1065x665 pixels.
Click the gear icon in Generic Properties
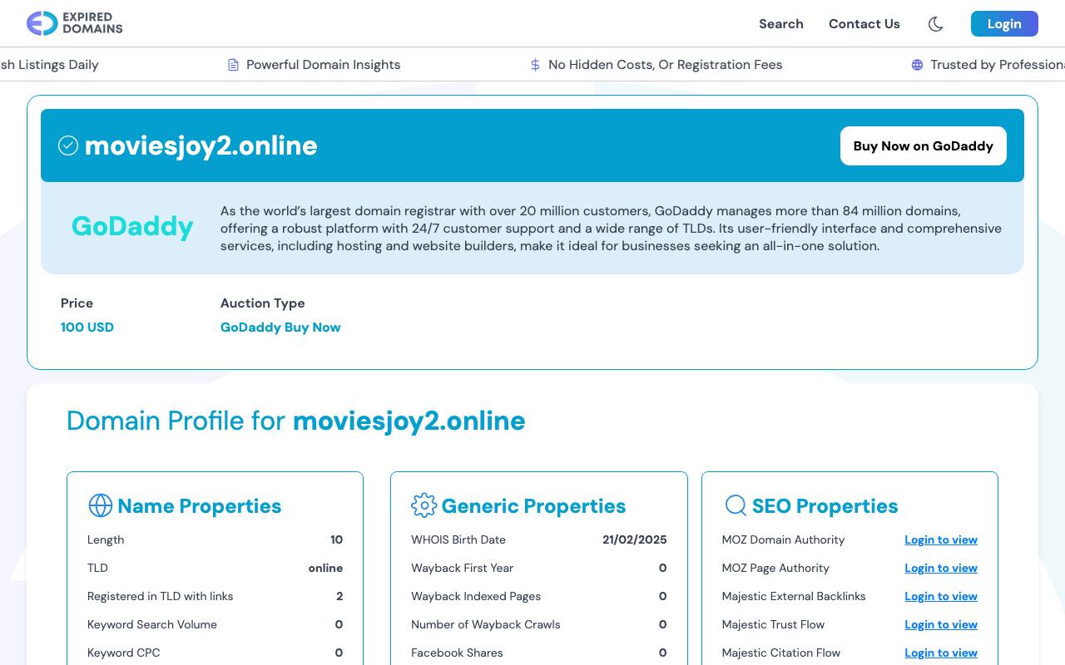pos(424,505)
